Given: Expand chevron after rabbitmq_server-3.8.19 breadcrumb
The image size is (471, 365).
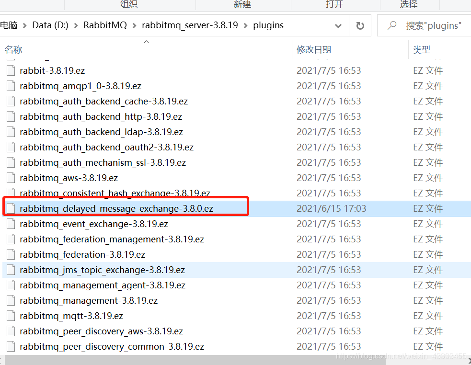Looking at the screenshot, I should [245, 26].
